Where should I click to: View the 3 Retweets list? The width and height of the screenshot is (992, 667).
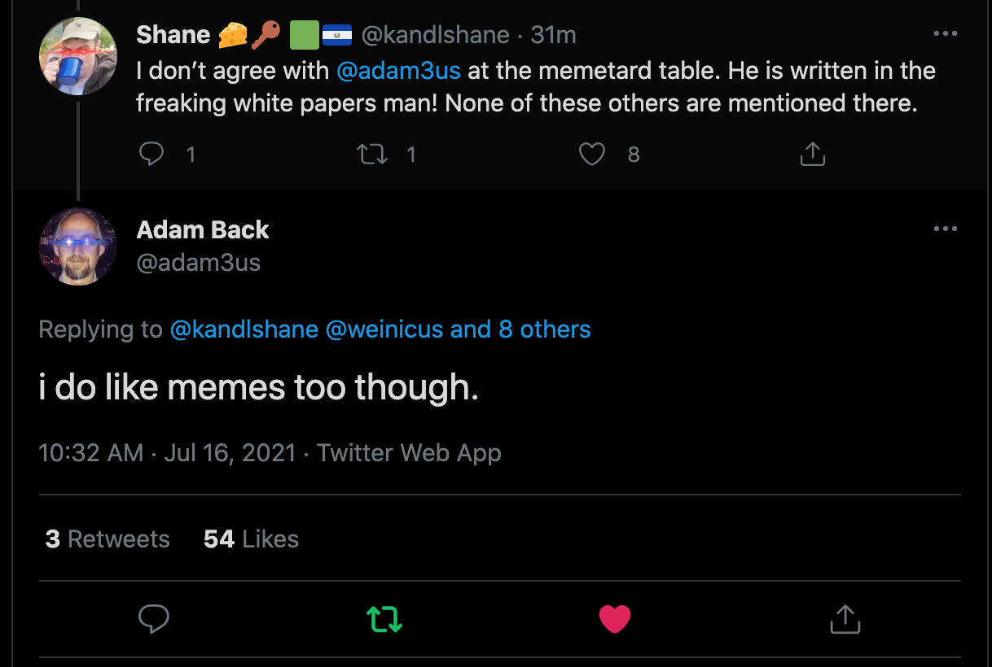(108, 538)
